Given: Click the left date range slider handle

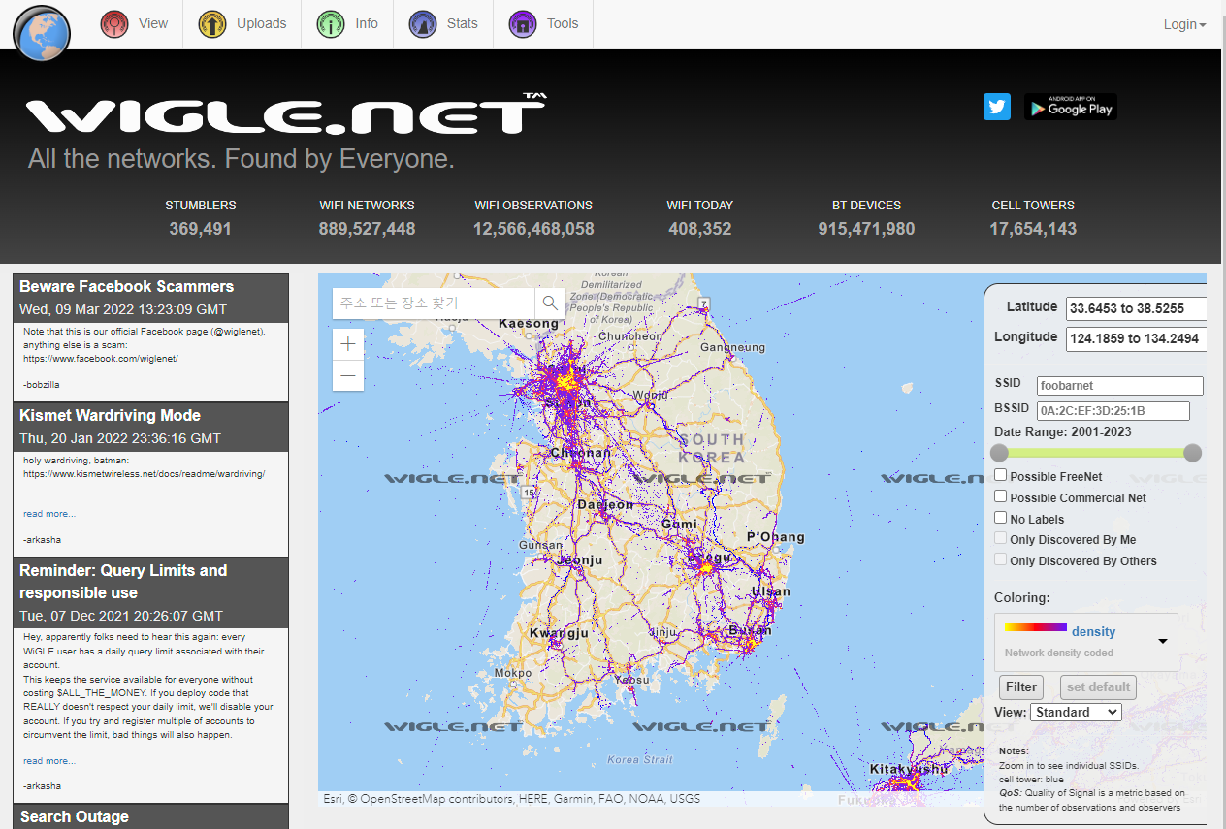Looking at the screenshot, I should coord(999,453).
